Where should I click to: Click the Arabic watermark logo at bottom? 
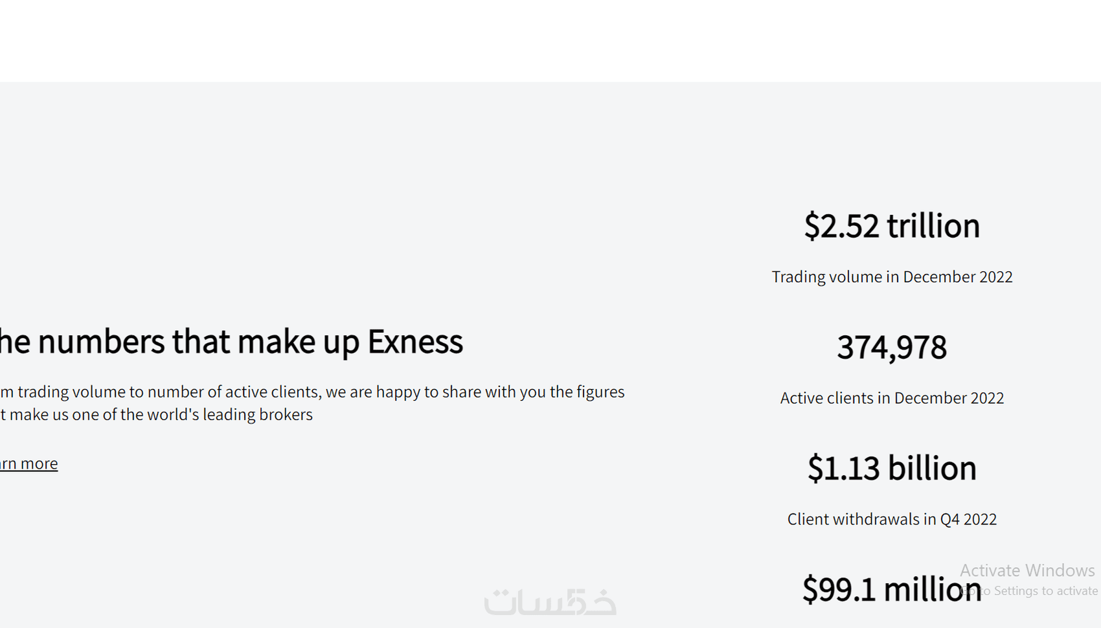click(550, 601)
